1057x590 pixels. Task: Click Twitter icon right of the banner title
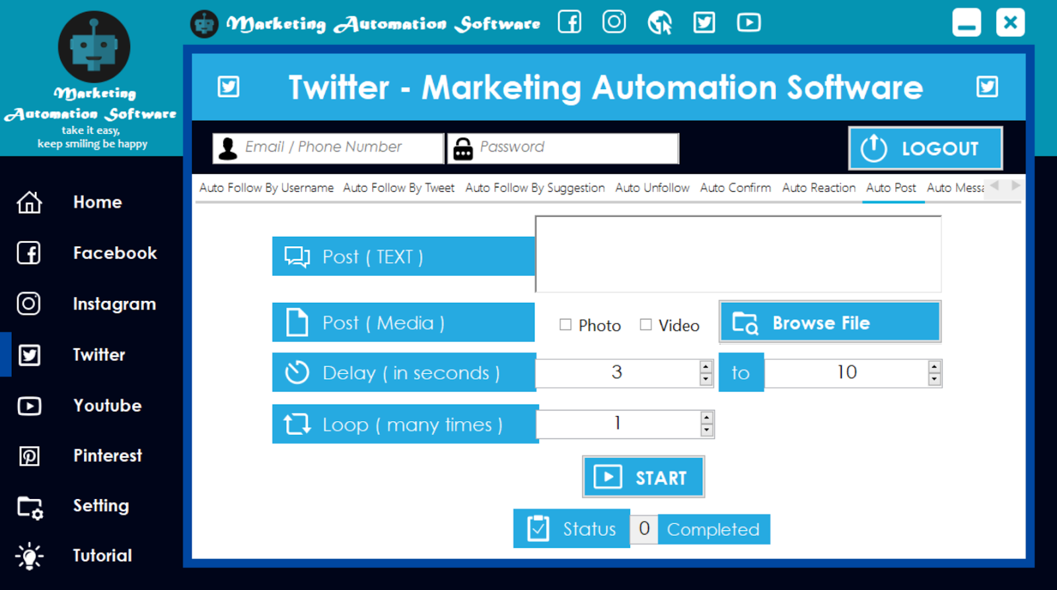pyautogui.click(x=987, y=86)
